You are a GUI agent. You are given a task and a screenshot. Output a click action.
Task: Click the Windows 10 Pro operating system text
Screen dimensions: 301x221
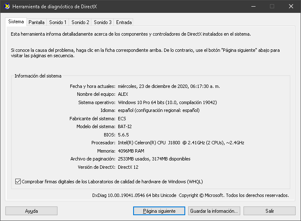point(167,102)
